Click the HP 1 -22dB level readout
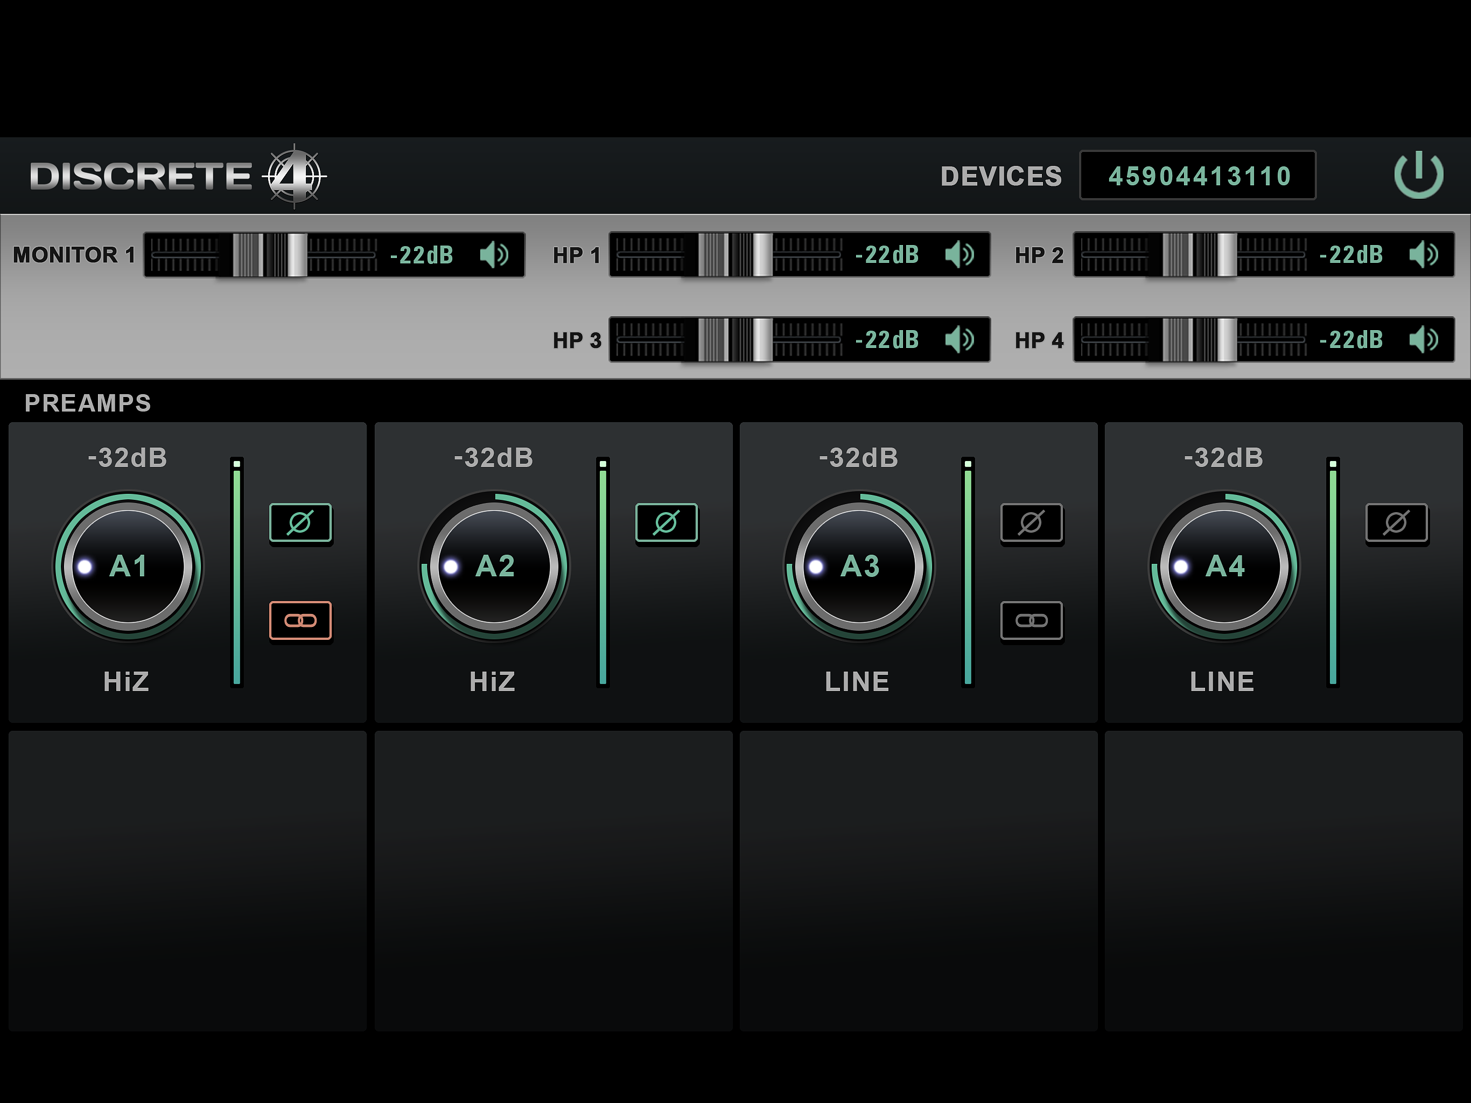Viewport: 1471px width, 1103px height. 887,255
